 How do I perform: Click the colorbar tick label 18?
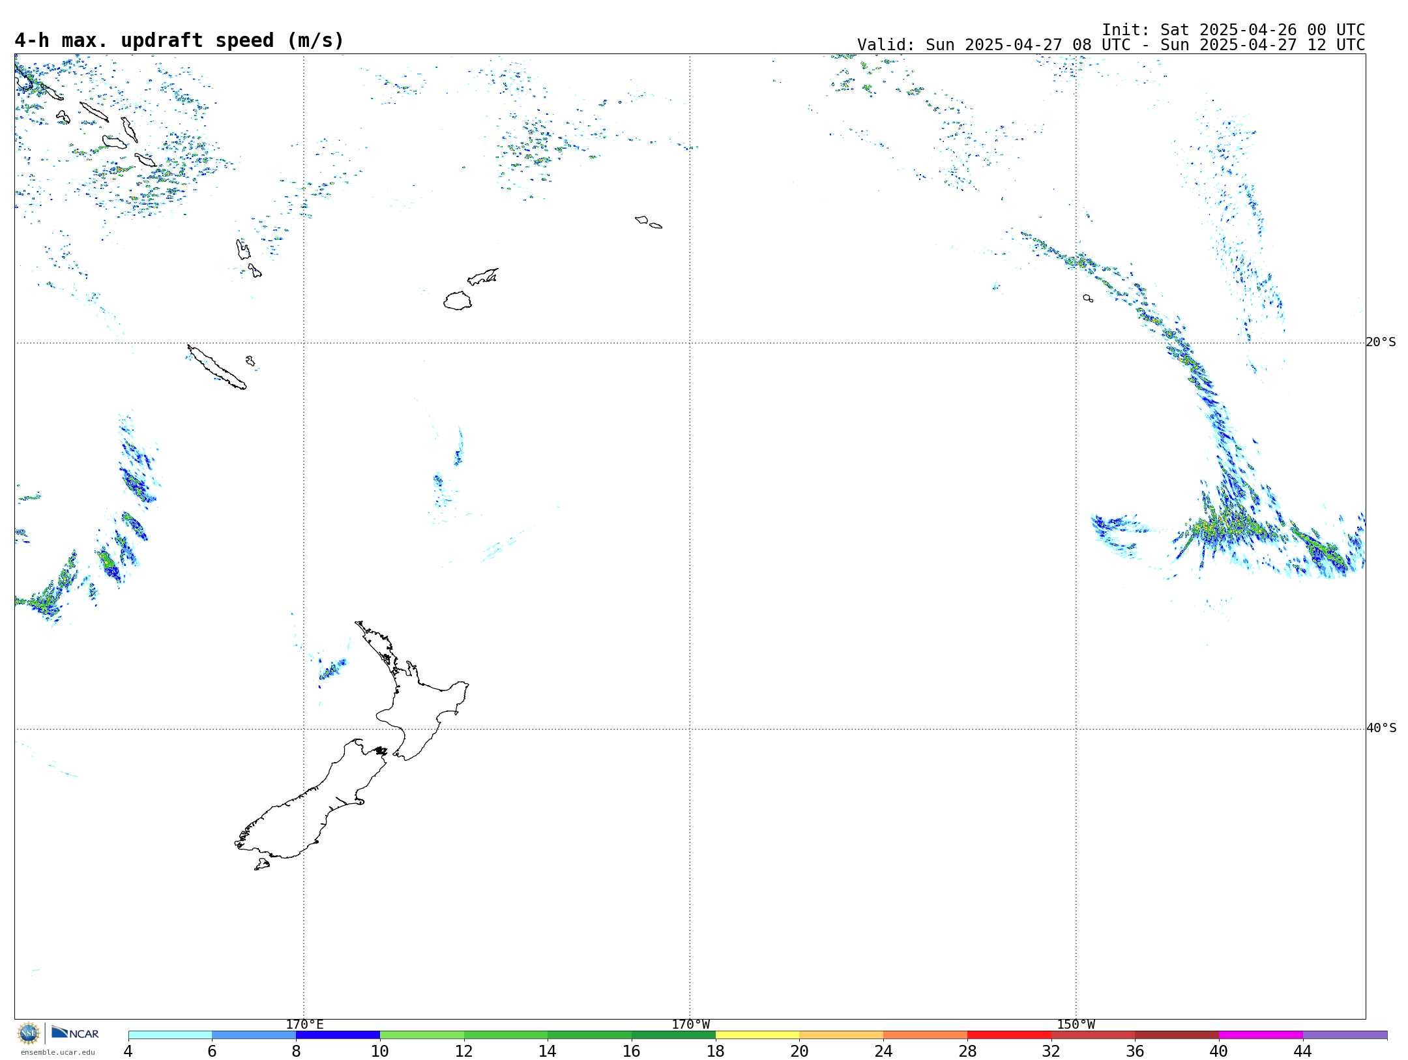click(716, 1052)
